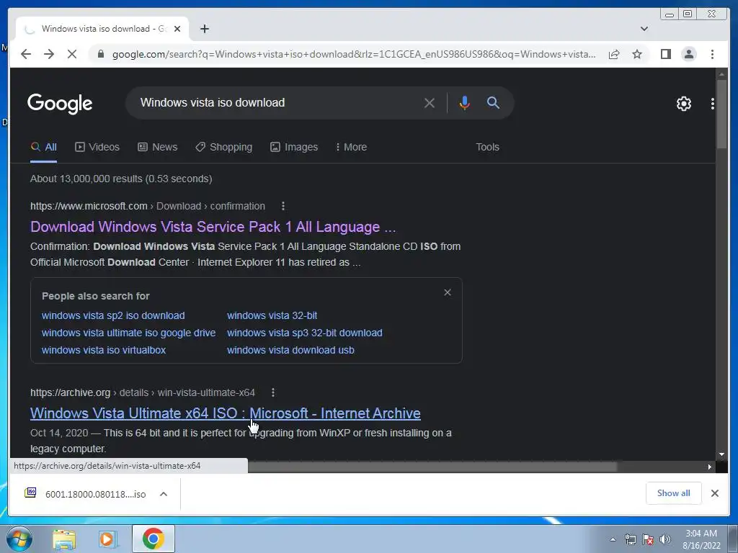Close the downloads bar
The height and width of the screenshot is (553, 738).
pyautogui.click(x=714, y=493)
